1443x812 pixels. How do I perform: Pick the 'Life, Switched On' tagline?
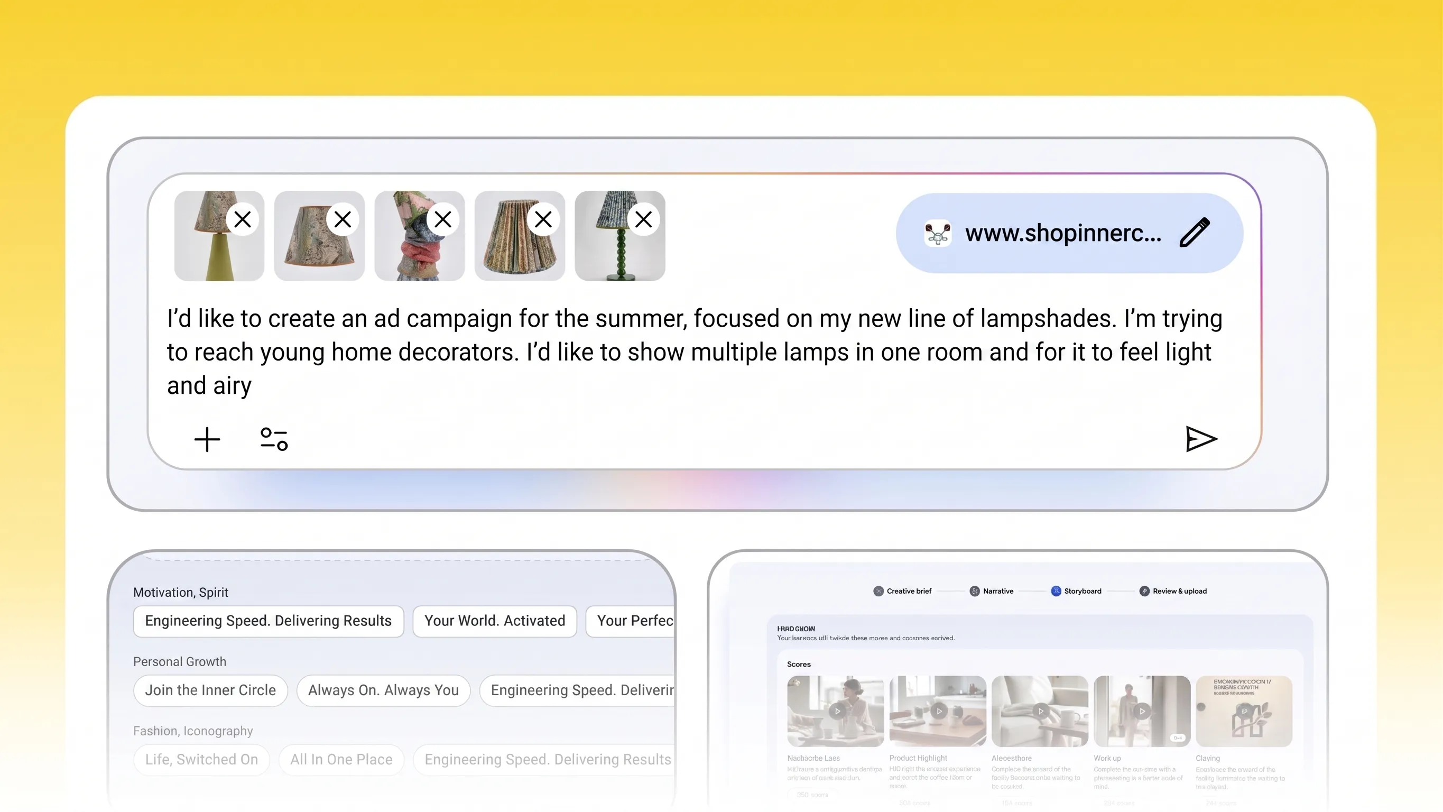pos(202,760)
